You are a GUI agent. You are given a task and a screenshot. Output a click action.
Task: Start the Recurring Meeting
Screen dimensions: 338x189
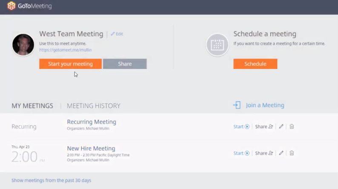[241, 126]
